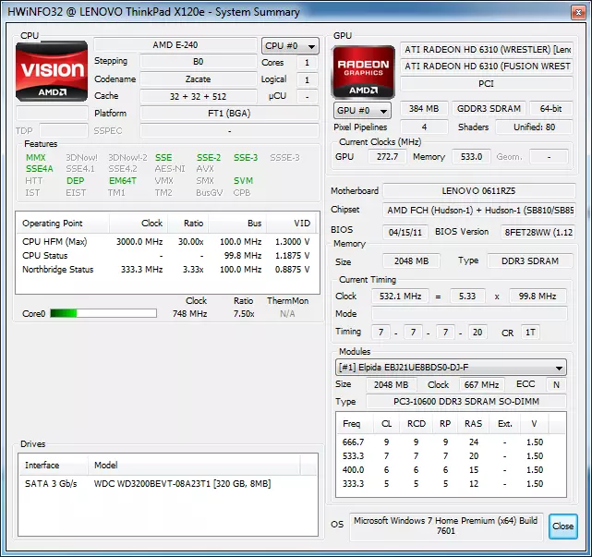Image resolution: width=592 pixels, height=557 pixels.
Task: Click the OS field Windows 7 Home Premium
Action: click(x=446, y=526)
